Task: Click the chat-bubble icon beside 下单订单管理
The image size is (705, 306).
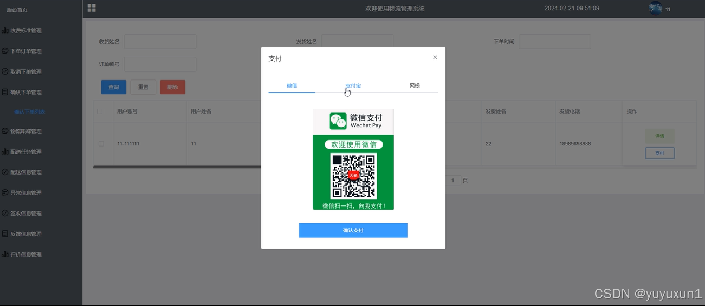Action: tap(5, 51)
